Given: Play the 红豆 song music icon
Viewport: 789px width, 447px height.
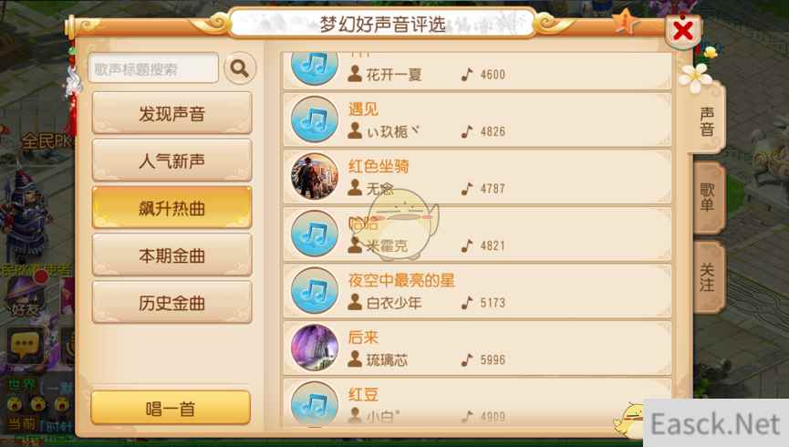Looking at the screenshot, I should click(x=315, y=404).
